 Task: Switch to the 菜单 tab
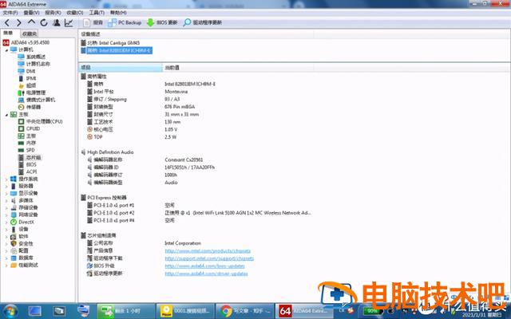coord(9,33)
